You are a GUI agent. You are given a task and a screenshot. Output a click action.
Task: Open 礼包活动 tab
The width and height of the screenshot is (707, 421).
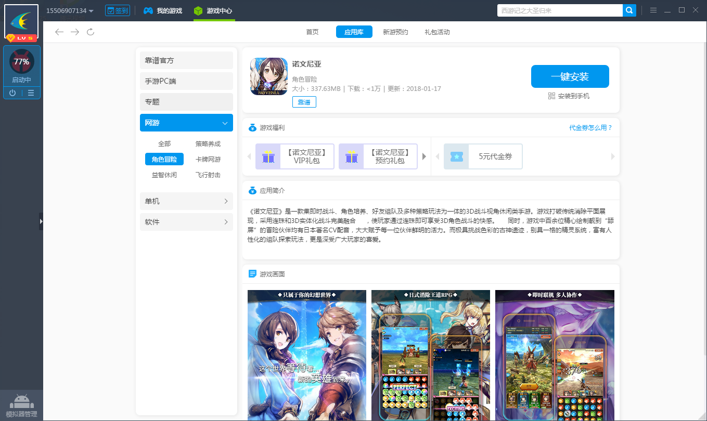(x=437, y=32)
